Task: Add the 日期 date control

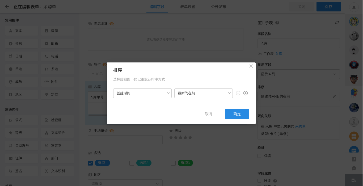Action: click(22, 56)
